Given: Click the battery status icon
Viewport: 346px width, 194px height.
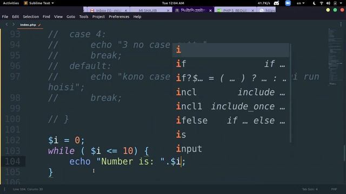Looking at the screenshot, I should (335, 3).
